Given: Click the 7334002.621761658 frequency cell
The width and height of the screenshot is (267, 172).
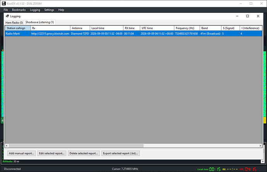Looking at the screenshot, I should (x=187, y=34).
